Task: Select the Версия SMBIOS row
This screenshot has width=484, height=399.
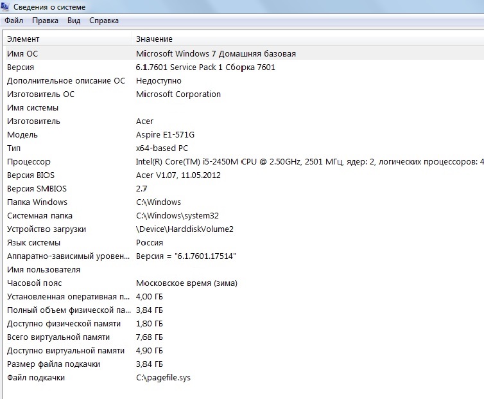Action: [x=37, y=189]
